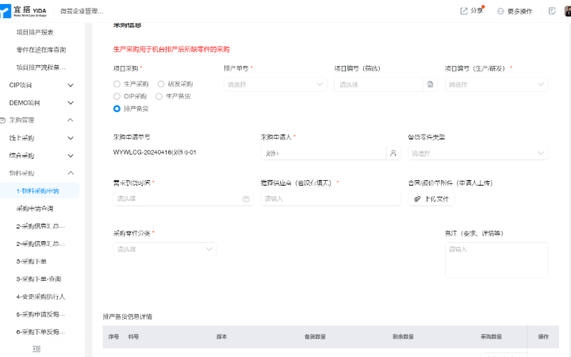The height and width of the screenshot is (357, 571).
Task: Click the 备货数量 column header
Action: (315, 337)
